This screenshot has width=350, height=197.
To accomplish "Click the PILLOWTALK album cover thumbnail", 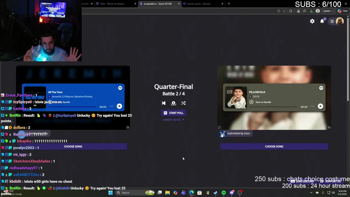I will pos(236,97).
